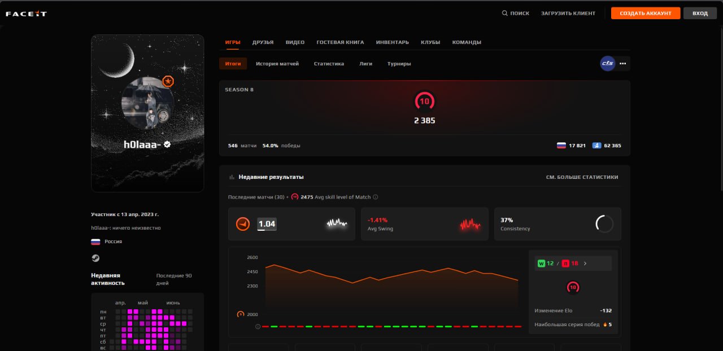Click the green W wins badge
Image resolution: width=723 pixels, height=351 pixels.
coord(541,263)
